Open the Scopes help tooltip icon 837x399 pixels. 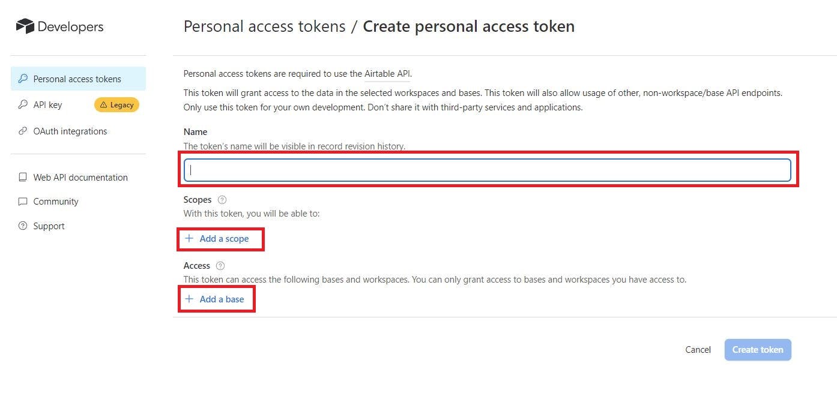click(222, 200)
